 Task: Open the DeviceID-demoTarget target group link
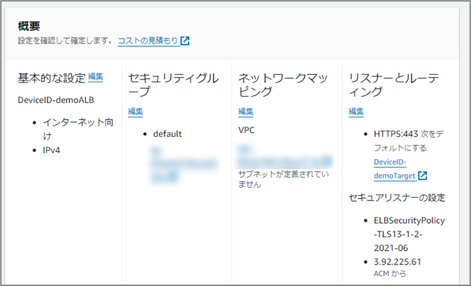coord(393,169)
